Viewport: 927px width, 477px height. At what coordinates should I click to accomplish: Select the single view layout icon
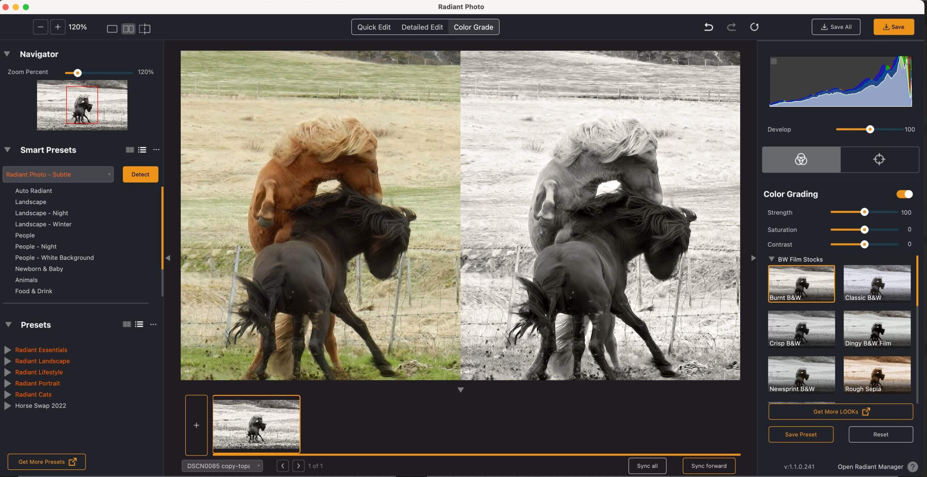coord(112,29)
